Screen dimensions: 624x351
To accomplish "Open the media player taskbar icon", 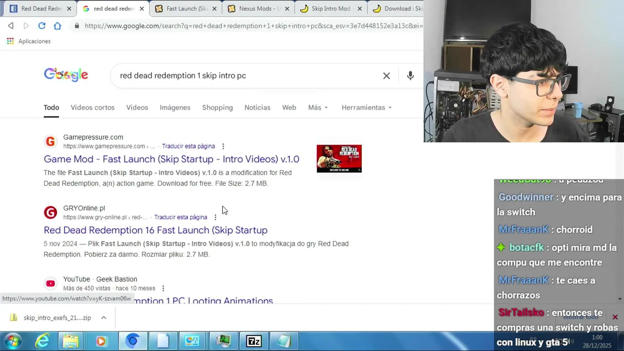I will tap(101, 341).
